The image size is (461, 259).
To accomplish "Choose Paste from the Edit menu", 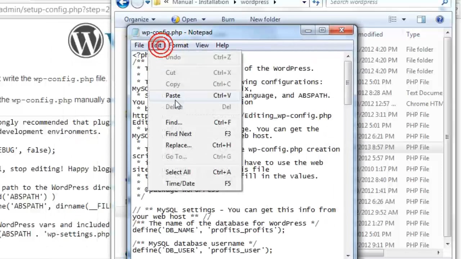I will point(173,96).
